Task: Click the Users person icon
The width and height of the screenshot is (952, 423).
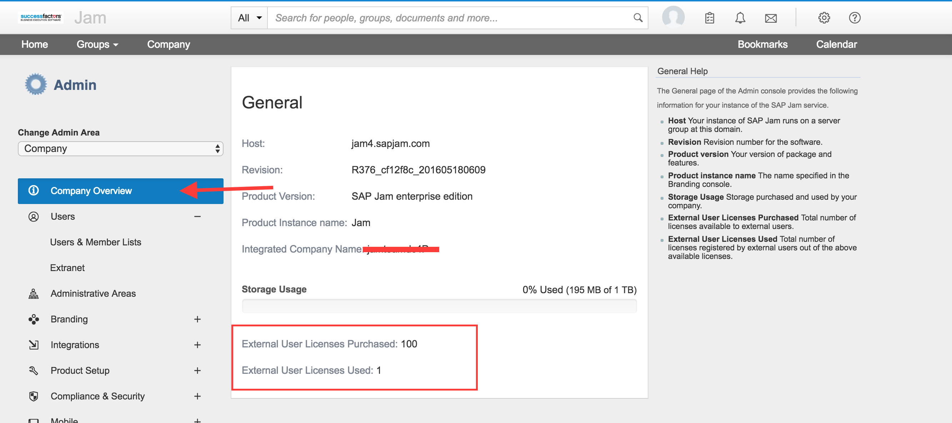Action: tap(34, 216)
